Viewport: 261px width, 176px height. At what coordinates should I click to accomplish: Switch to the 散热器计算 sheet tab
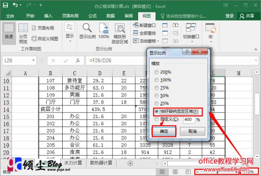point(101,163)
